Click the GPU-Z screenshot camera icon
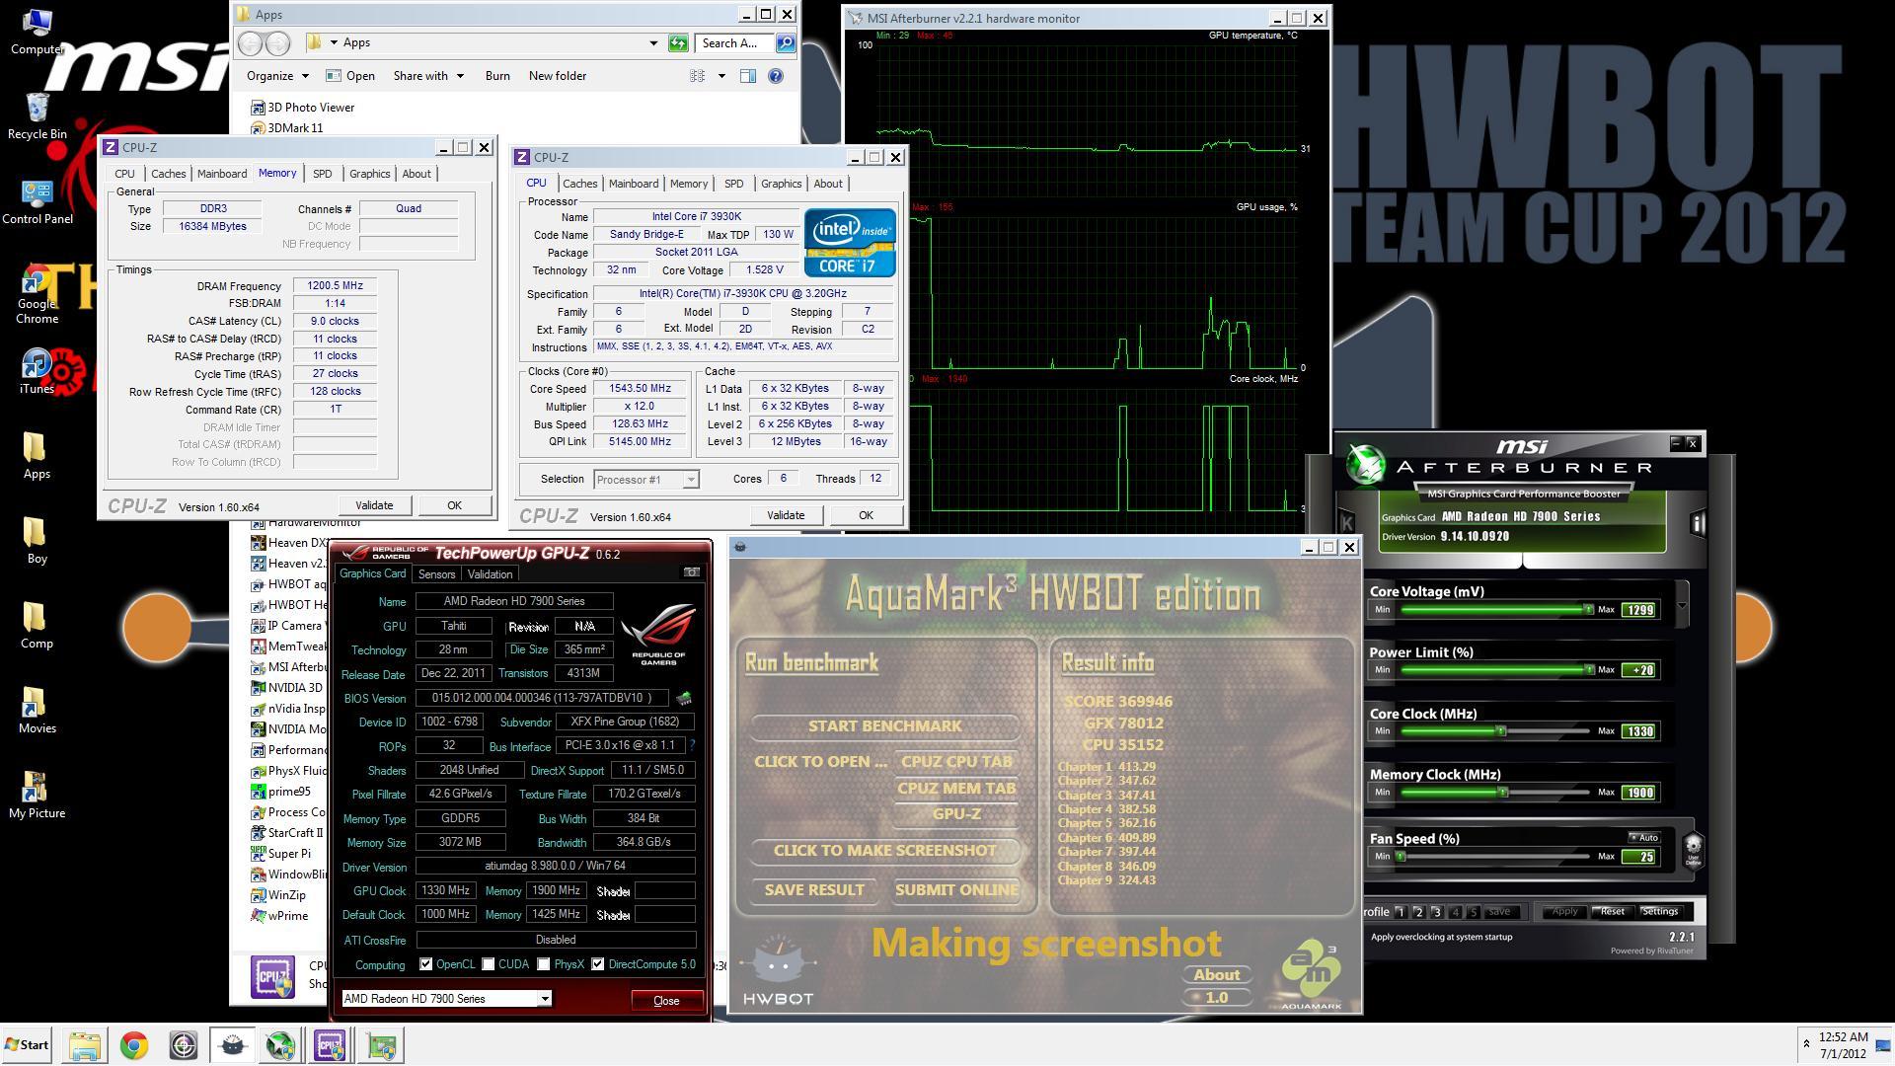This screenshot has width=1895, height=1066. click(692, 572)
